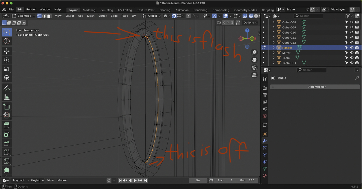Viewport: 362px width, 189px height.
Task: Select the Rotate tool
Action: (7, 60)
